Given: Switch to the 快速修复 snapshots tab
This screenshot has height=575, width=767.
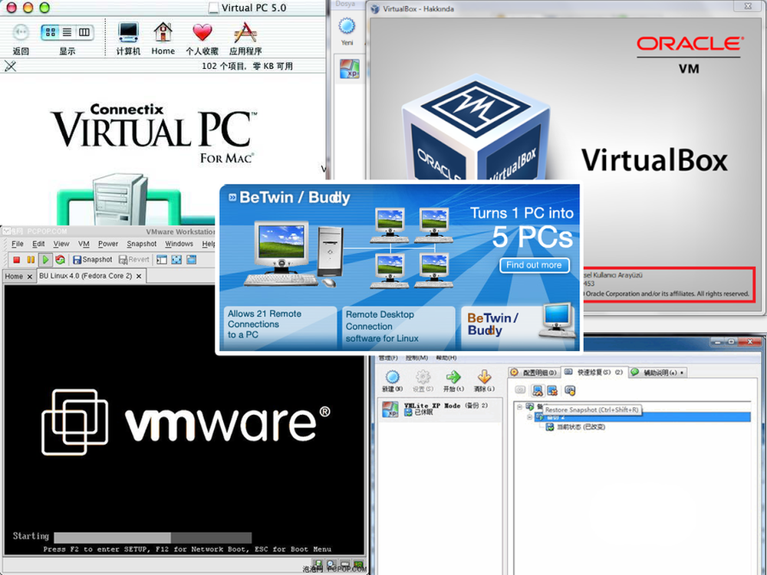Looking at the screenshot, I should pos(594,373).
